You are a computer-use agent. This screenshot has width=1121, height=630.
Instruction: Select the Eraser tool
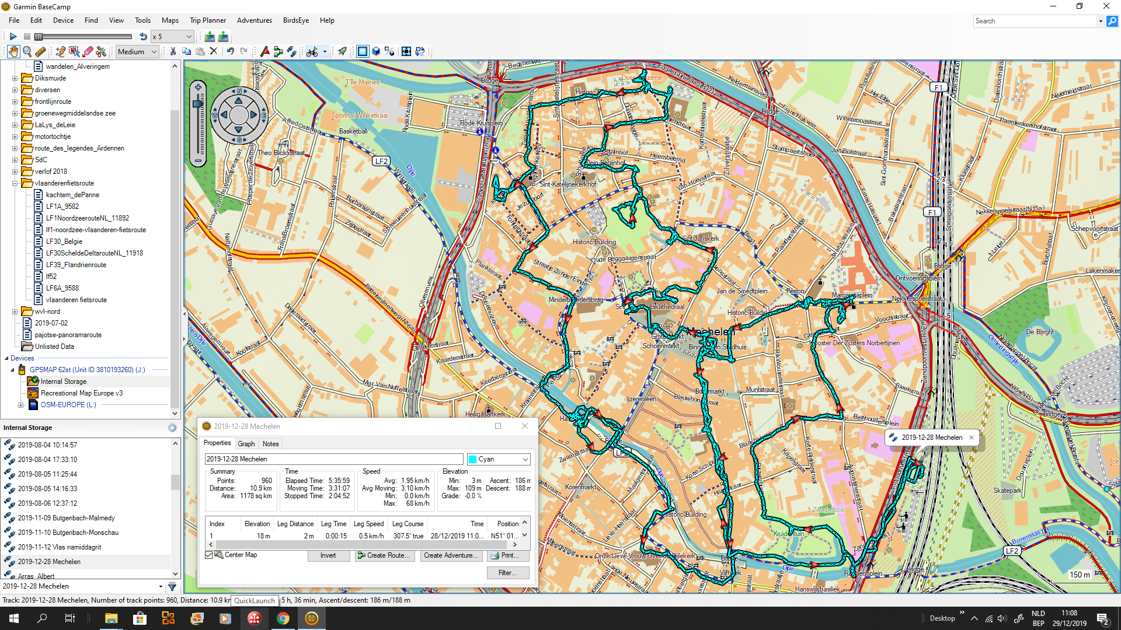(x=88, y=51)
